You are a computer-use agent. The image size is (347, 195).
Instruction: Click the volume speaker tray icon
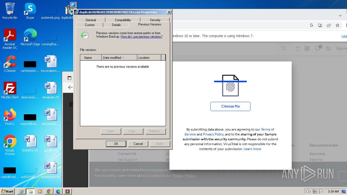(x=308, y=191)
